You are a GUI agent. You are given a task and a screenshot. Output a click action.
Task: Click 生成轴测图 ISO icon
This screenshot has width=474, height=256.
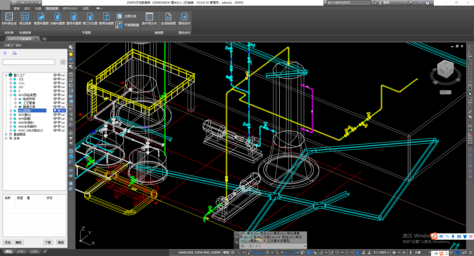point(168,19)
